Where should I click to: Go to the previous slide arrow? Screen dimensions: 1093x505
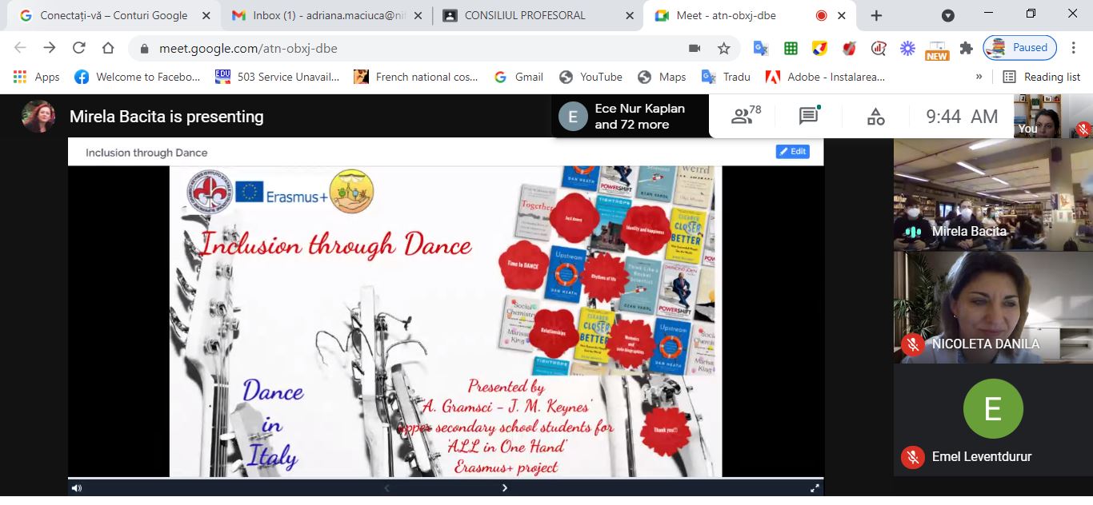(387, 487)
